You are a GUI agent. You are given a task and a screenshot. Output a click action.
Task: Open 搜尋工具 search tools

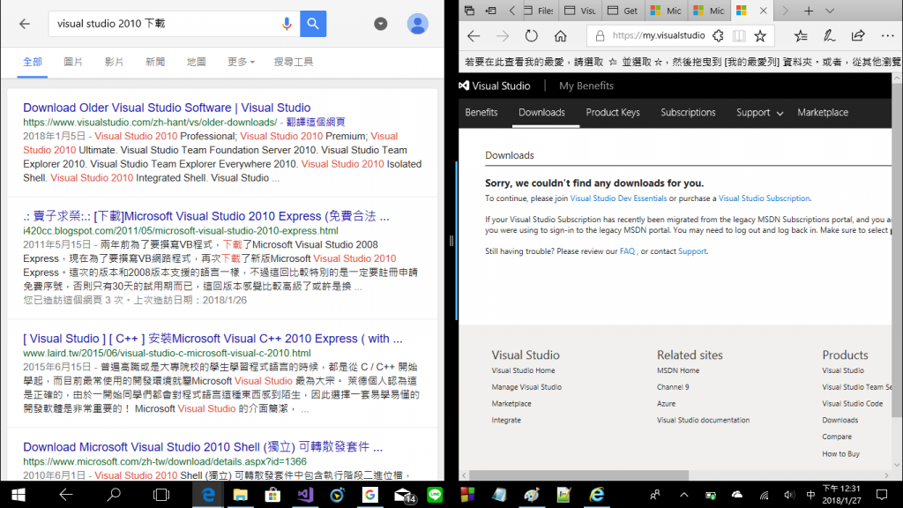pos(294,62)
